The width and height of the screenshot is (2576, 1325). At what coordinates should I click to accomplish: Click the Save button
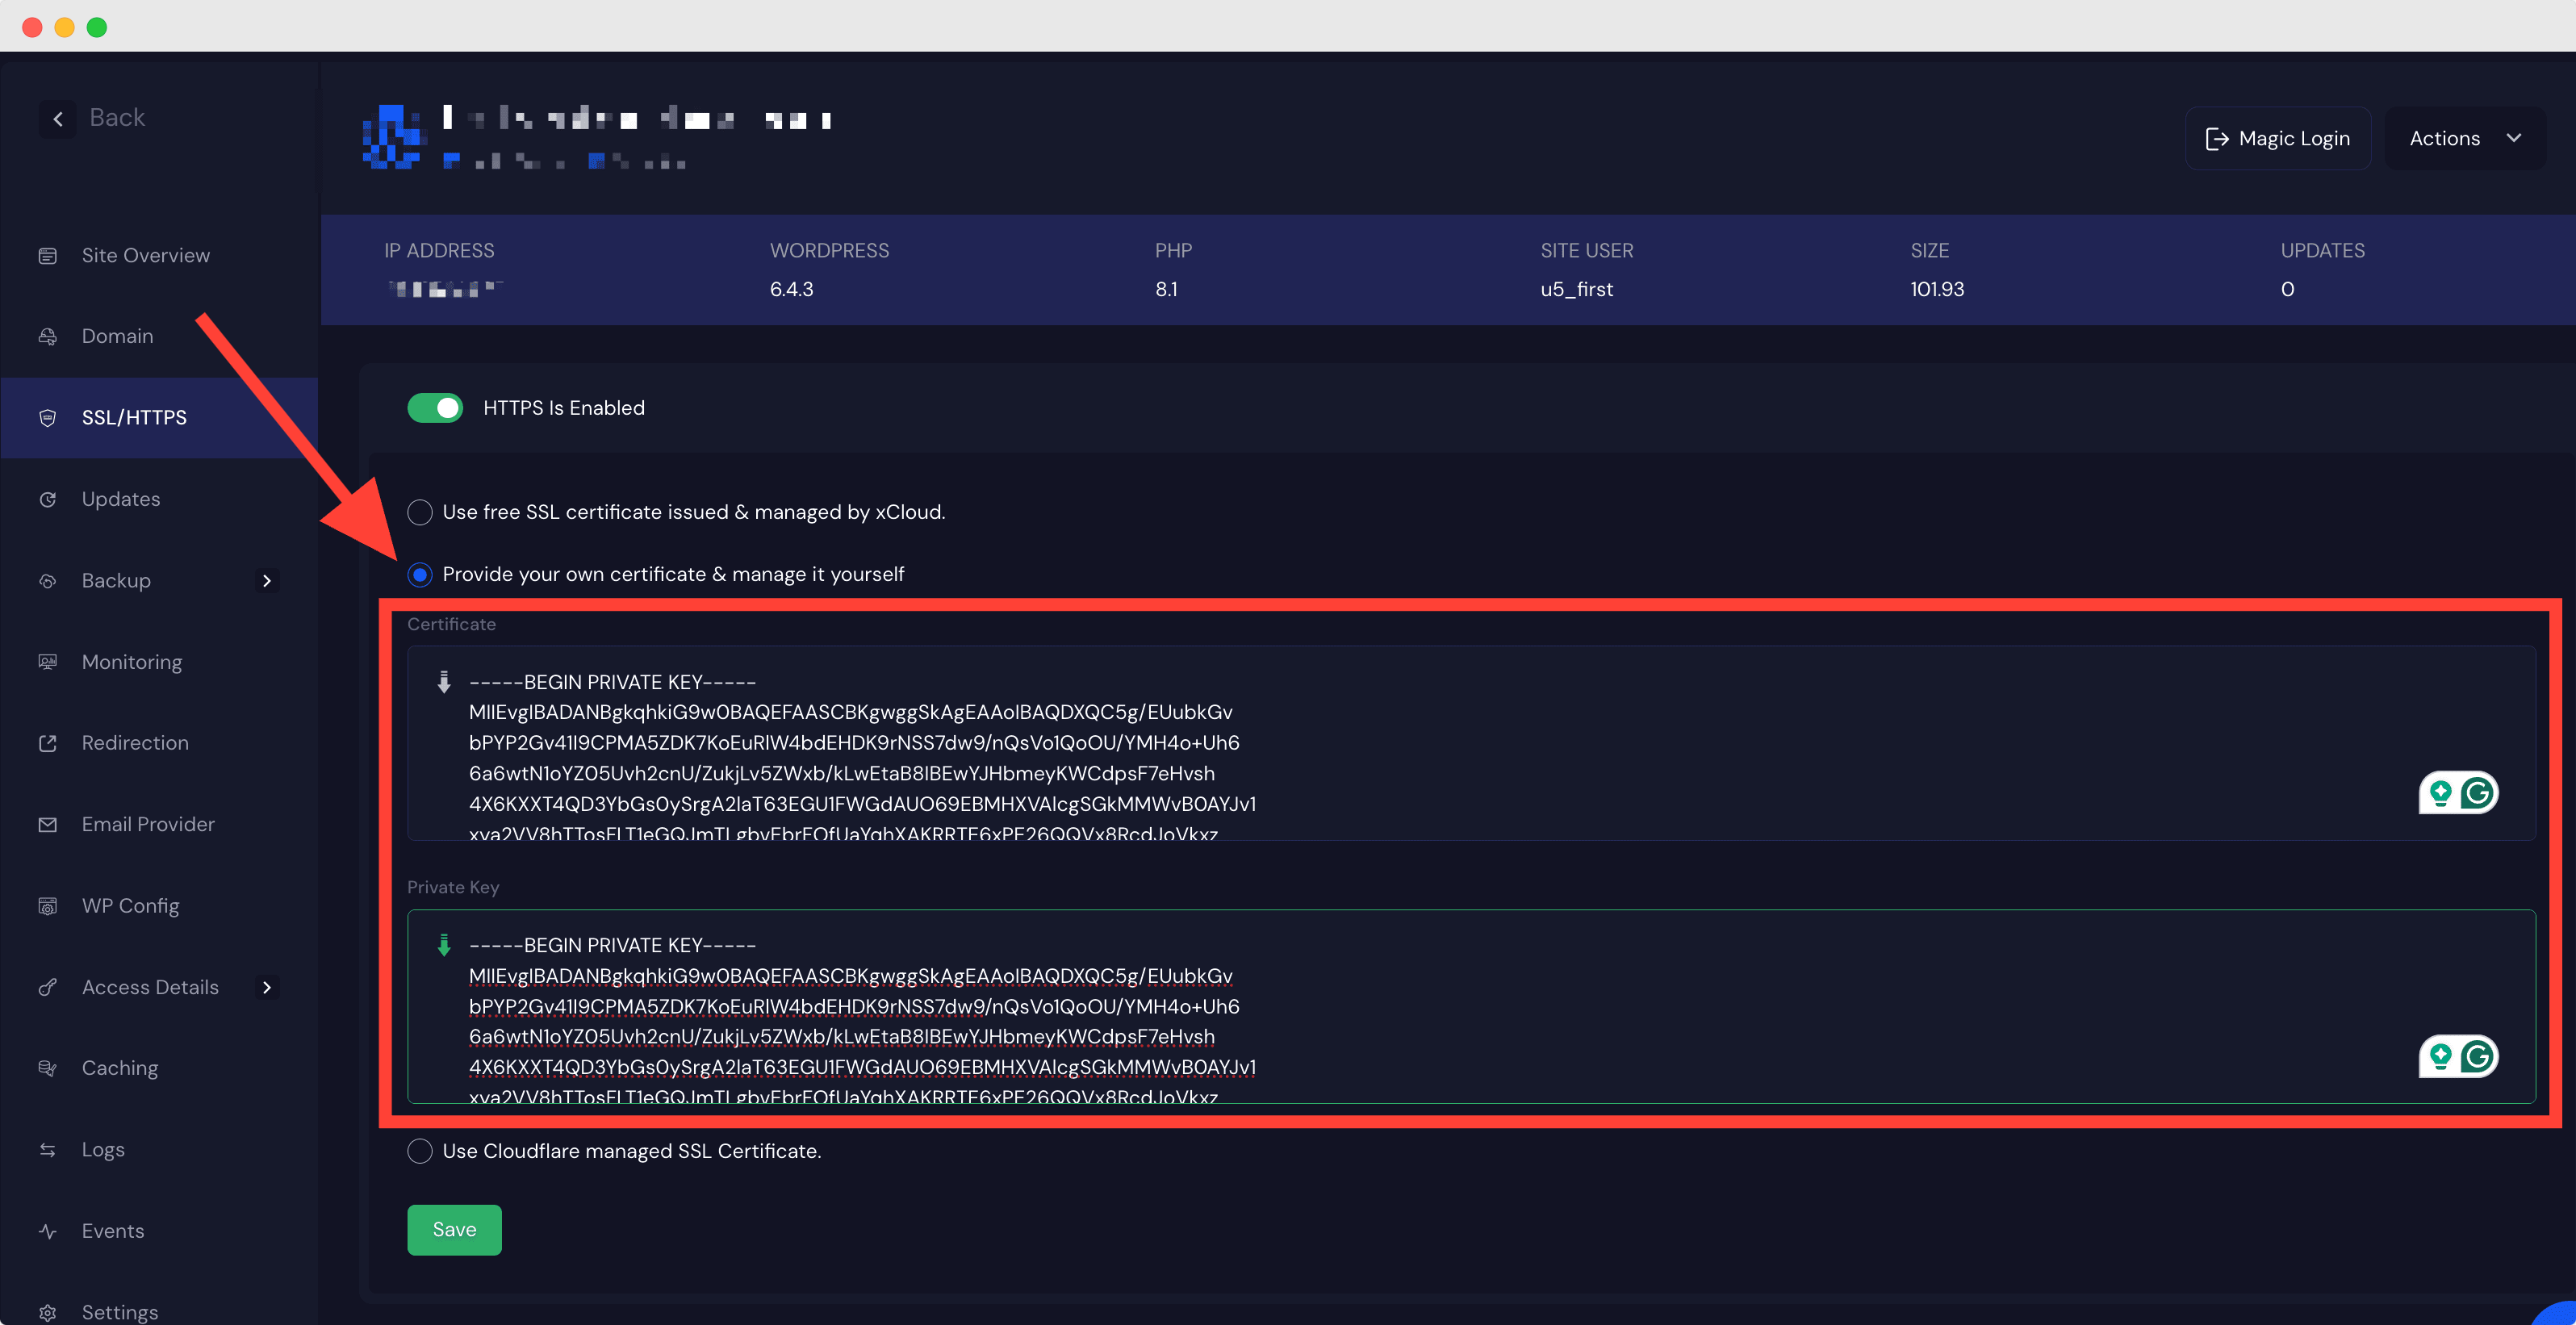pos(454,1231)
